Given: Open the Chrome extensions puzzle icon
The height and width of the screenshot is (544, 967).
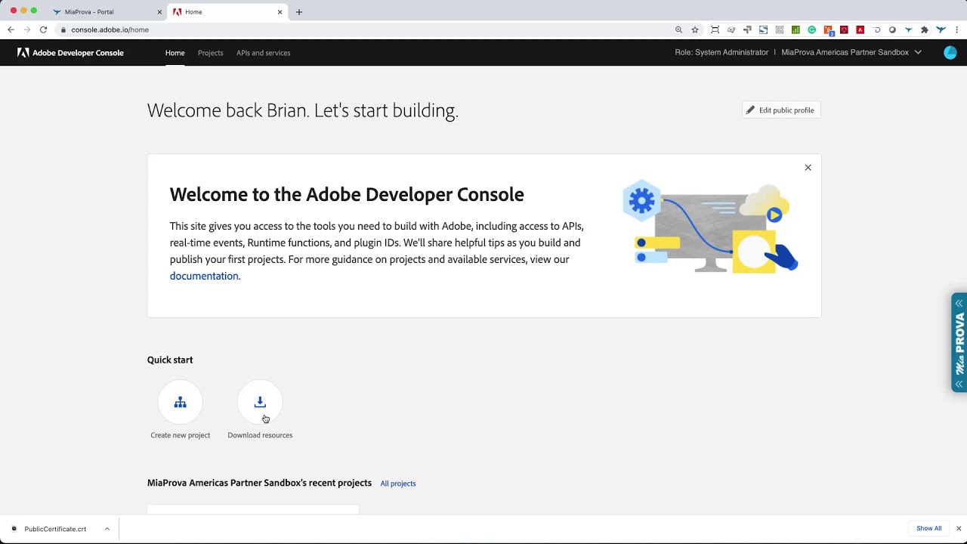Looking at the screenshot, I should tap(925, 29).
